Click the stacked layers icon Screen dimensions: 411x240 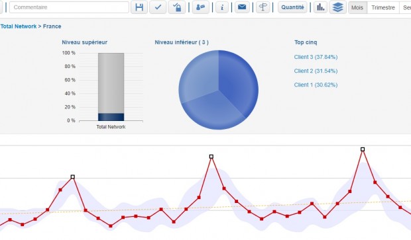click(337, 7)
